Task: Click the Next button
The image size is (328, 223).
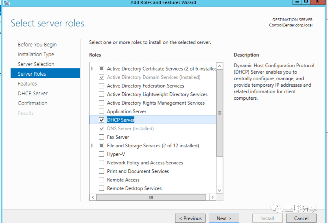Action: pos(224,218)
